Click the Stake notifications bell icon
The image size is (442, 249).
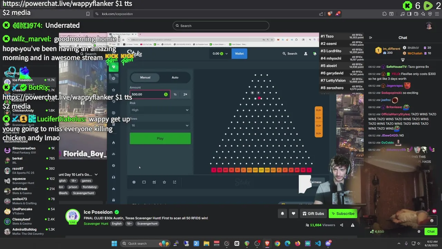[315, 54]
